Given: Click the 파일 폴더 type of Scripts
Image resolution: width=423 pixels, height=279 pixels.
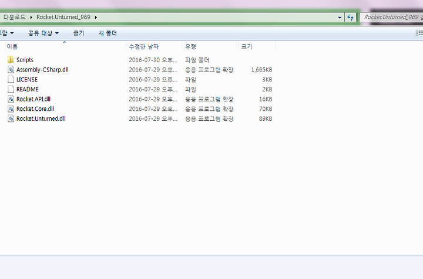Looking at the screenshot, I should tap(197, 60).
